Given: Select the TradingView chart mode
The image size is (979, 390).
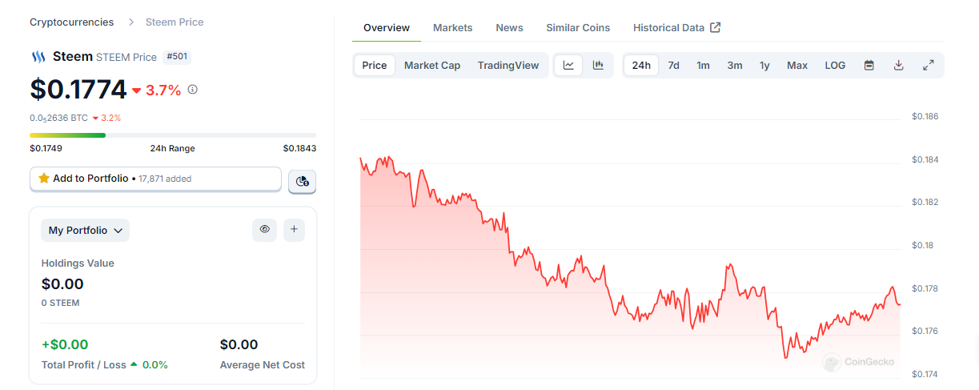Looking at the screenshot, I should (508, 66).
